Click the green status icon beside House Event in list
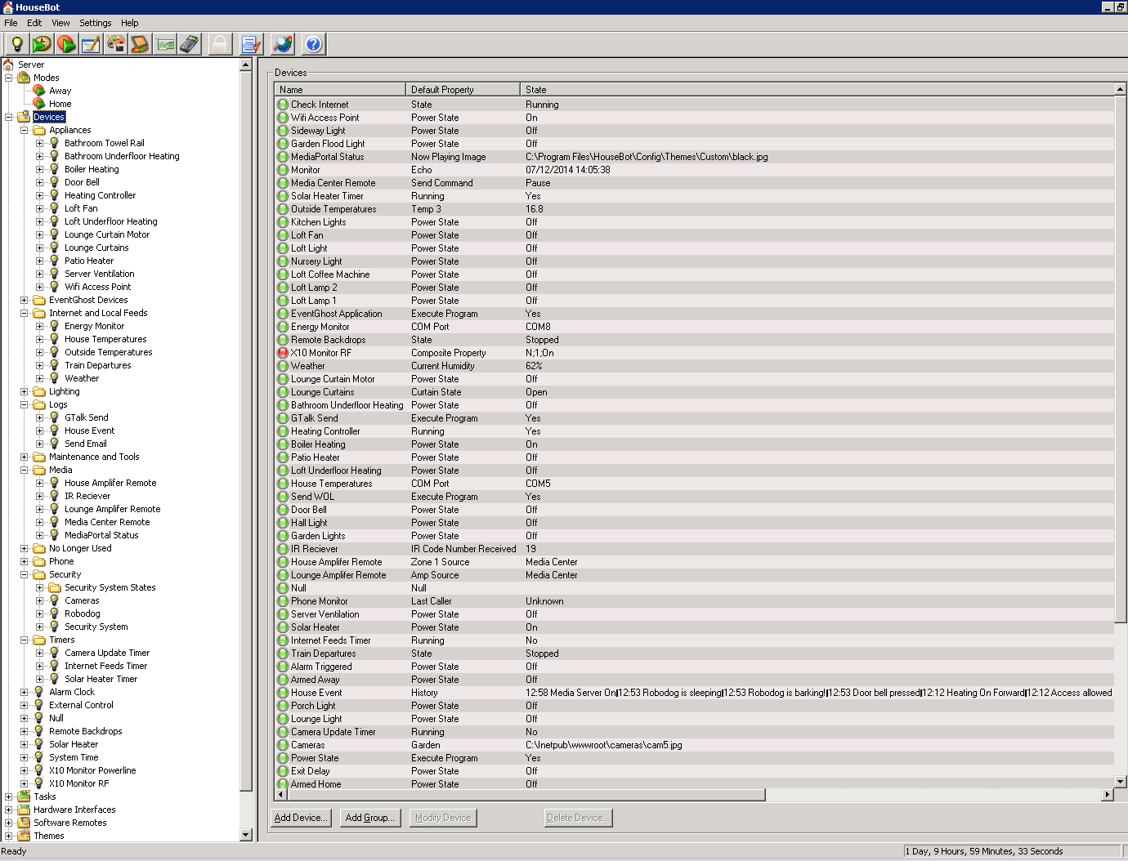Image resolution: width=1128 pixels, height=861 pixels. [x=283, y=693]
